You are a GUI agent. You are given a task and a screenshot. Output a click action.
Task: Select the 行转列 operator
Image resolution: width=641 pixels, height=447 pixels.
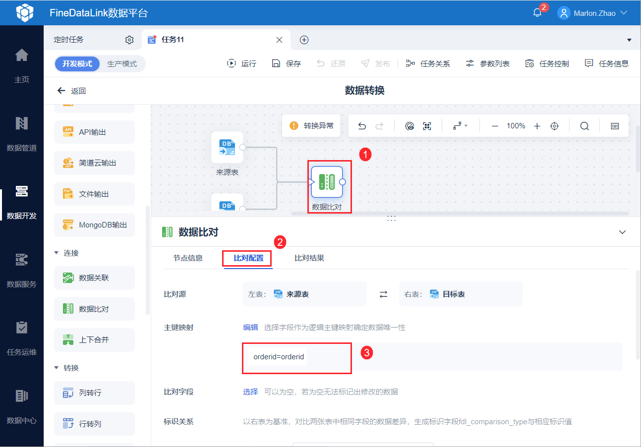pos(94,424)
